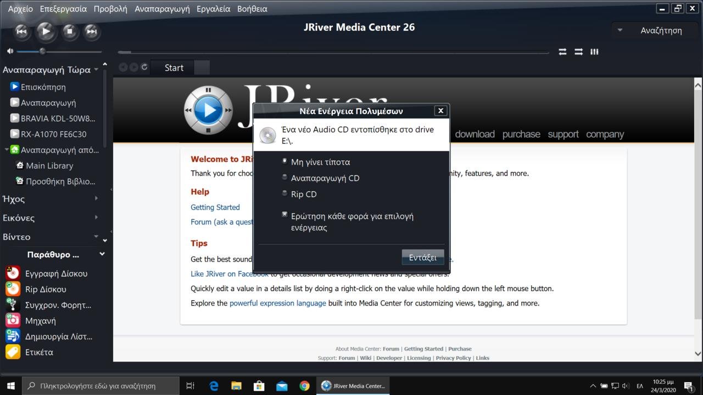Image resolution: width=703 pixels, height=395 pixels.
Task: Uncheck Ερώτηση κάθε φορά για επιλογή ενέργειας
Action: 284,215
